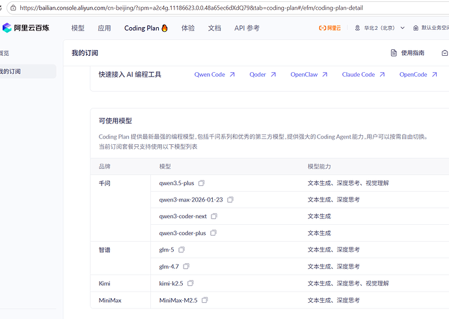The image size is (449, 319).
Task: Click the 模型 column header in the table
Action: 165,166
